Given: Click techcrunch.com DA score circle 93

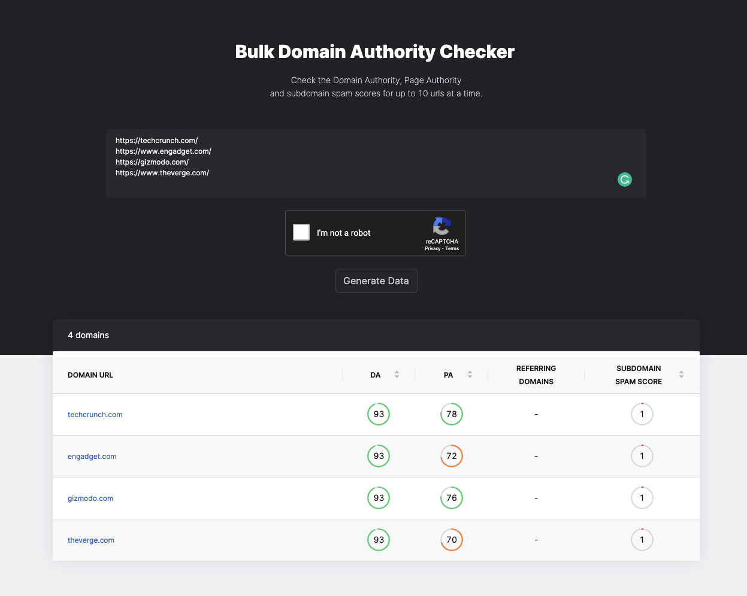Looking at the screenshot, I should click(379, 414).
